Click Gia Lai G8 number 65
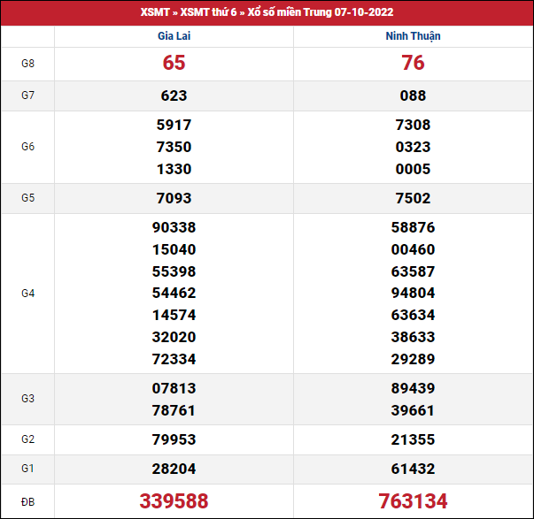534x519 pixels. click(x=174, y=64)
